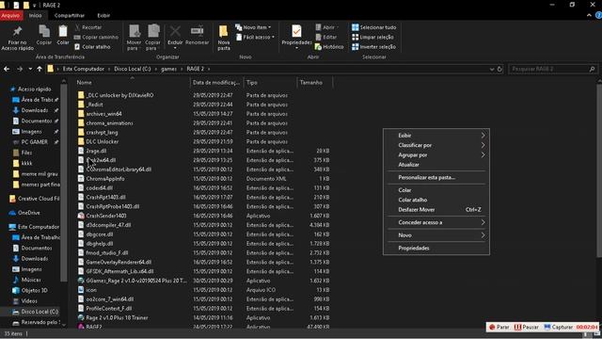Open the Novo item dropdown
This screenshot has height=339, width=602.
pyautogui.click(x=253, y=27)
